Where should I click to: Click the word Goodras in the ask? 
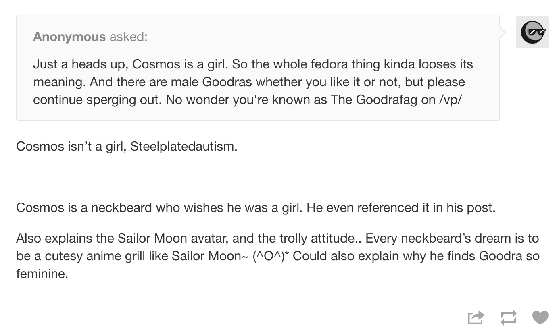tap(227, 82)
